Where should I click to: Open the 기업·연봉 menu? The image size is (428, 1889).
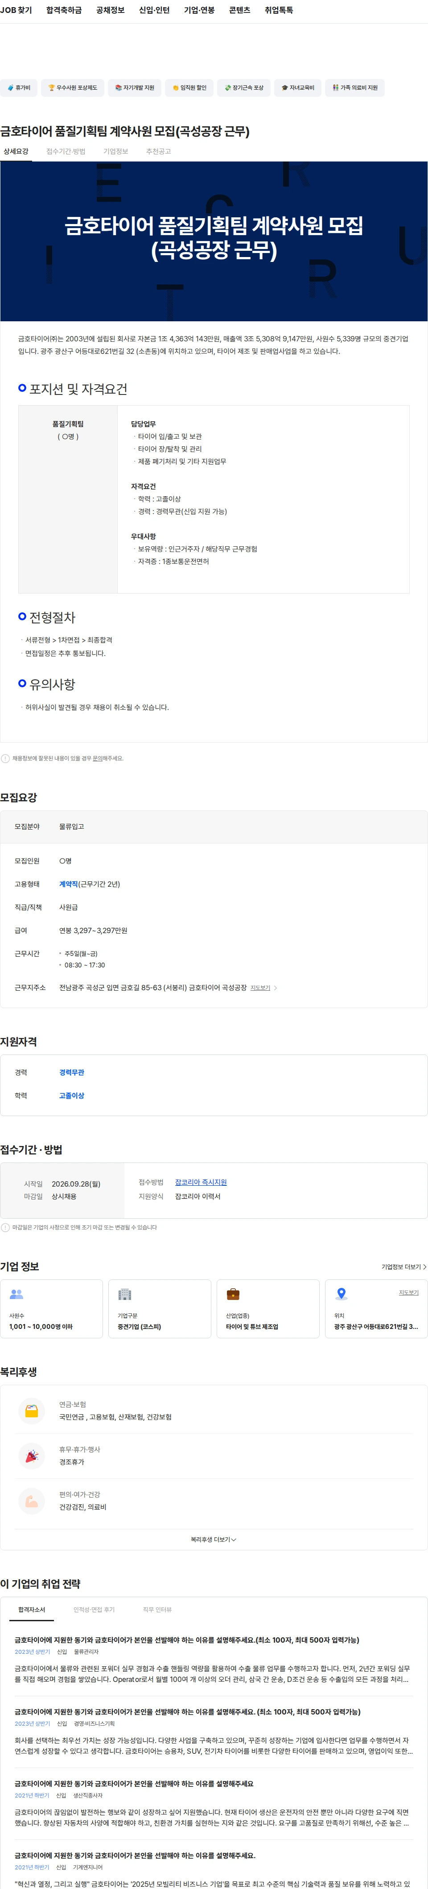(x=199, y=10)
